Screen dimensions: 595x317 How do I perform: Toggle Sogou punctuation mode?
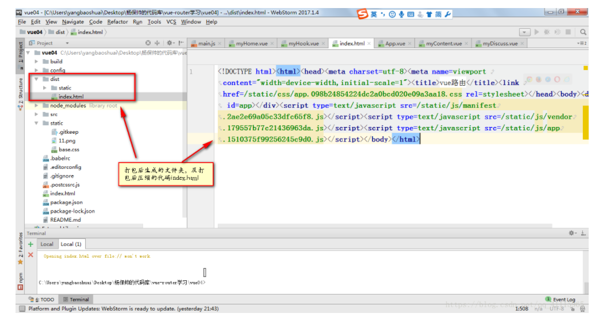tap(383, 14)
